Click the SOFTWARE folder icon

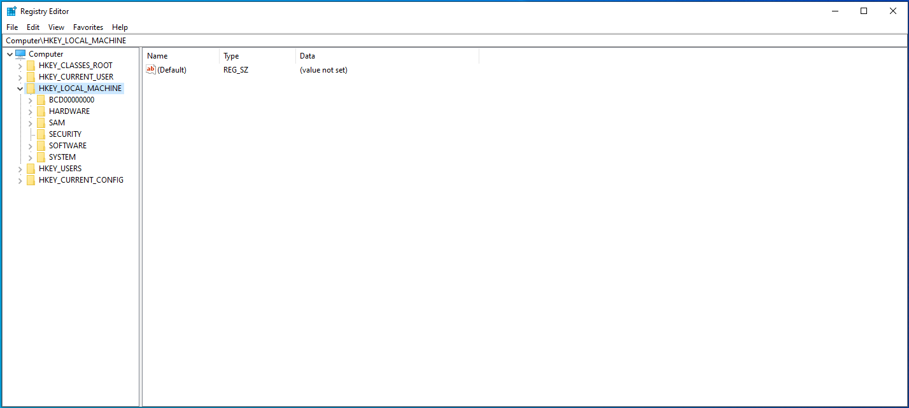coord(41,146)
